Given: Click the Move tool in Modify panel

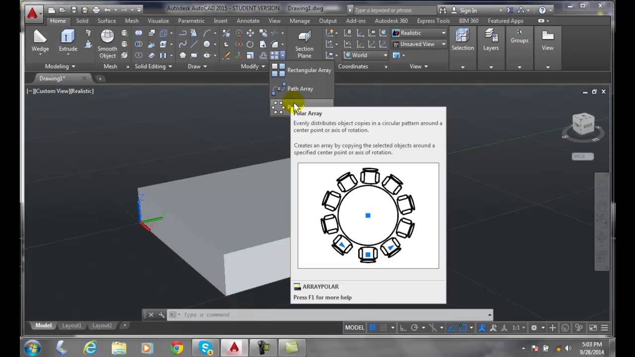Looking at the screenshot, I should tap(250, 33).
